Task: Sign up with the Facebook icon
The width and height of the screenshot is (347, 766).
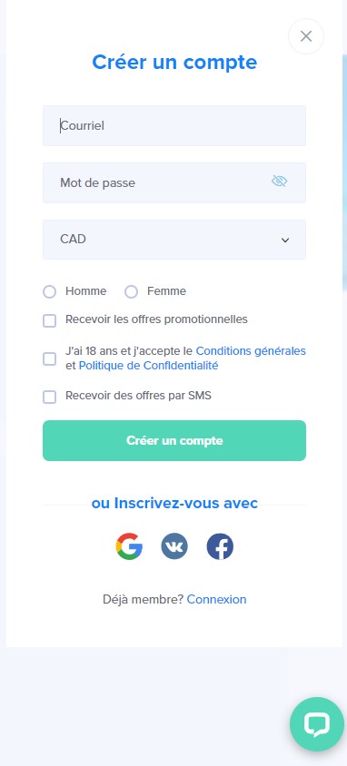Action: [220, 546]
